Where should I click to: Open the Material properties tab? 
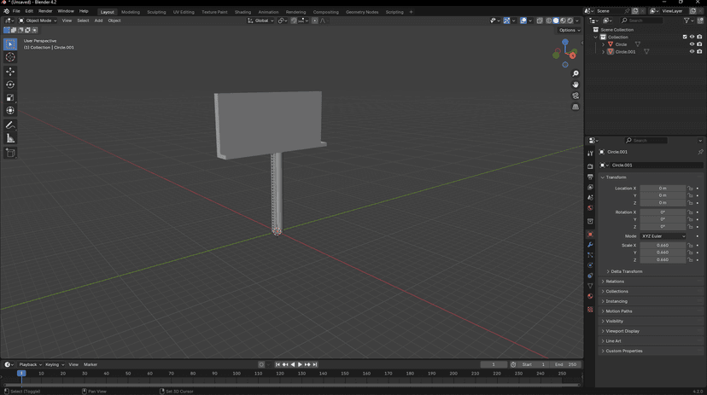click(590, 296)
